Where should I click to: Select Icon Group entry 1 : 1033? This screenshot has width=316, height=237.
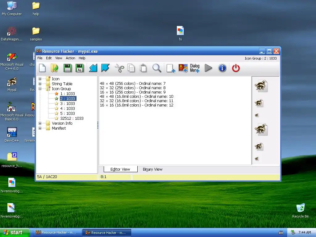tap(68, 94)
